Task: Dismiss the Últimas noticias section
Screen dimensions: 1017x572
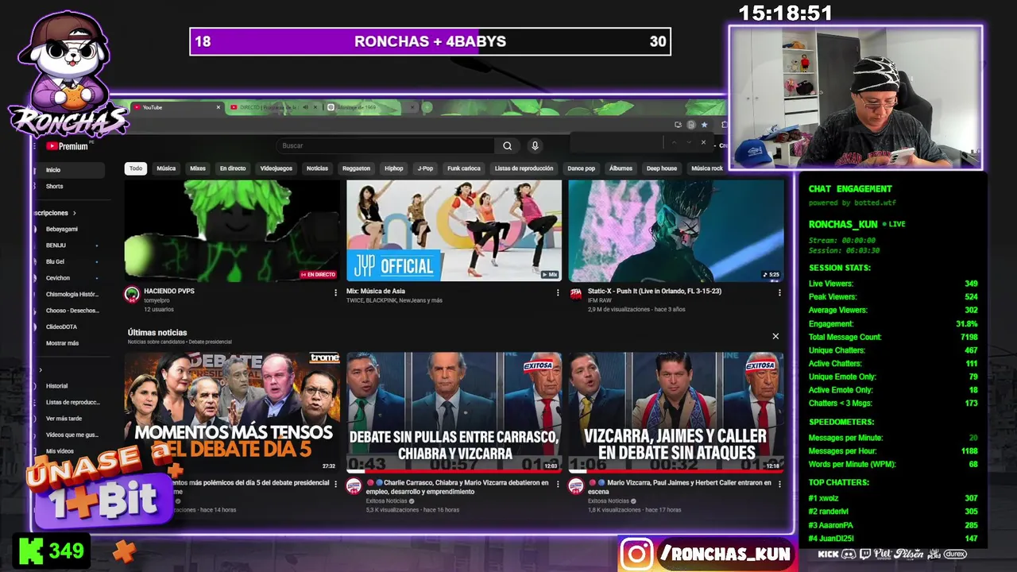Action: [x=775, y=336]
